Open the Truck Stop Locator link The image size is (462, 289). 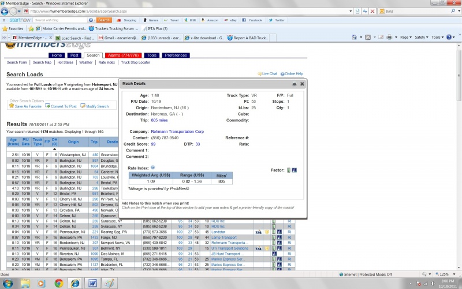(x=136, y=62)
